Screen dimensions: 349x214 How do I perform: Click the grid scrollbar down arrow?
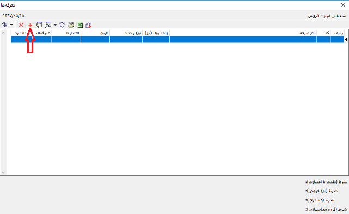[3, 172]
